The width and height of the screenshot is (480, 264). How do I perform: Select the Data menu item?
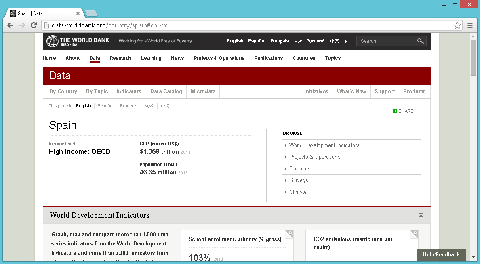95,58
